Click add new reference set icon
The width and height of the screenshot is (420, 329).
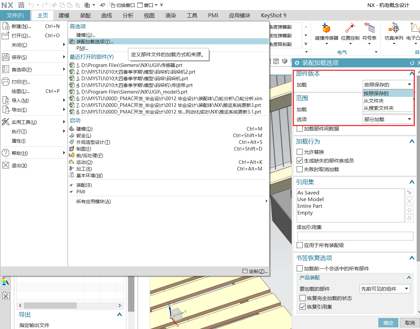pos(409,192)
